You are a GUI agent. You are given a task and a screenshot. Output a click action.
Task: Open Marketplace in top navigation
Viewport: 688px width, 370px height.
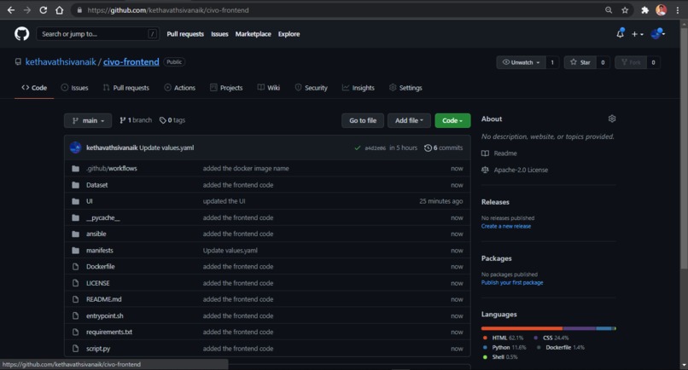pyautogui.click(x=254, y=34)
